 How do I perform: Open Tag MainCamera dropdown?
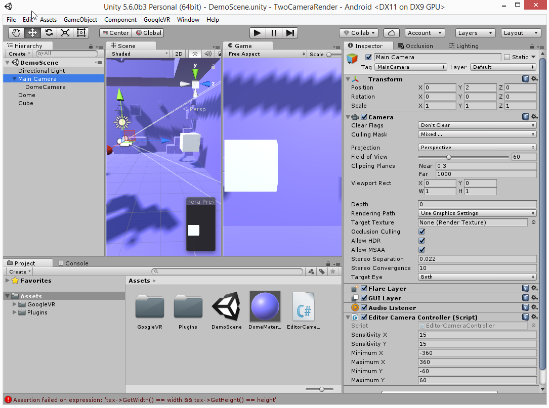pyautogui.click(x=410, y=67)
